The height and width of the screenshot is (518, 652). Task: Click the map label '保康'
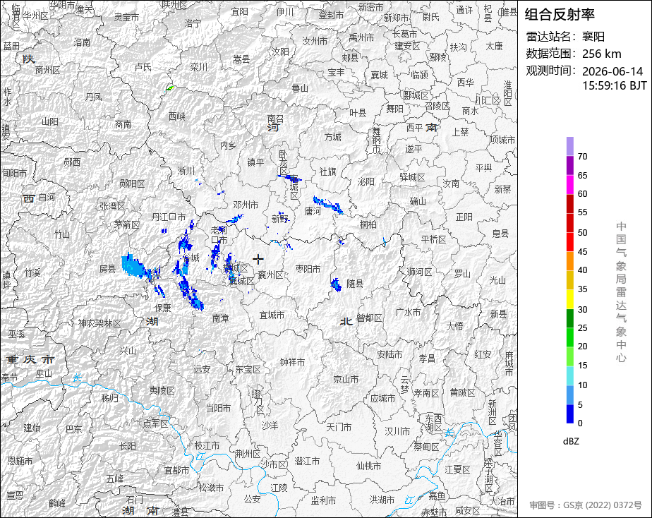click(x=162, y=308)
